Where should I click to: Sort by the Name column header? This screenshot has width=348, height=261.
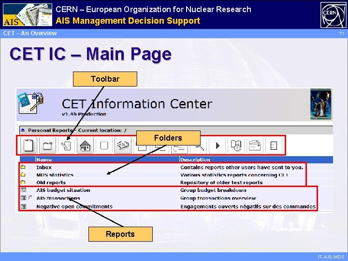coord(44,159)
